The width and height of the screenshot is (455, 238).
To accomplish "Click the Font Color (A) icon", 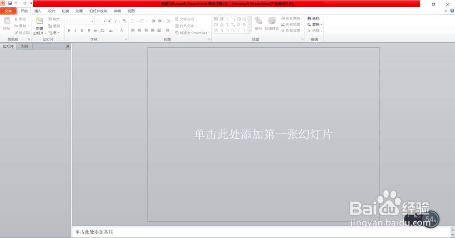I will (121, 30).
